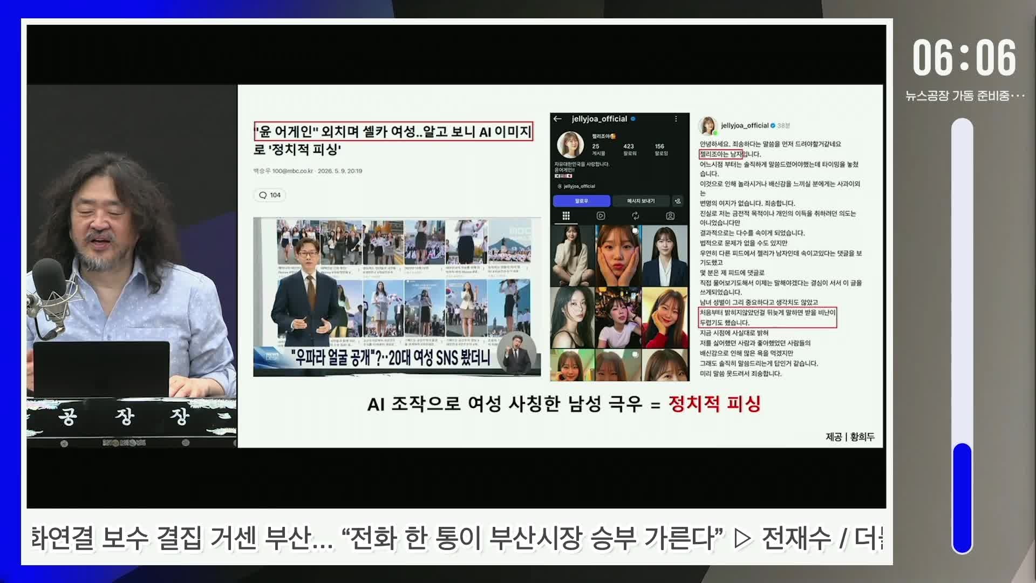The width and height of the screenshot is (1036, 583).
Task: Click the back arrow in jellyjoa_official profile
Action: (558, 119)
